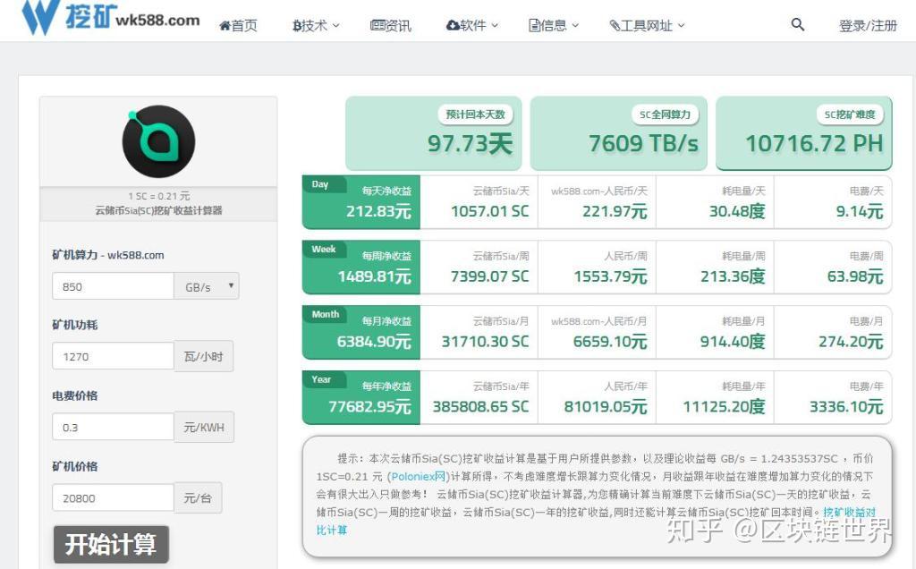Click the 1 SC = 0.21 元 rate text
The height and width of the screenshot is (569, 916).
[159, 196]
